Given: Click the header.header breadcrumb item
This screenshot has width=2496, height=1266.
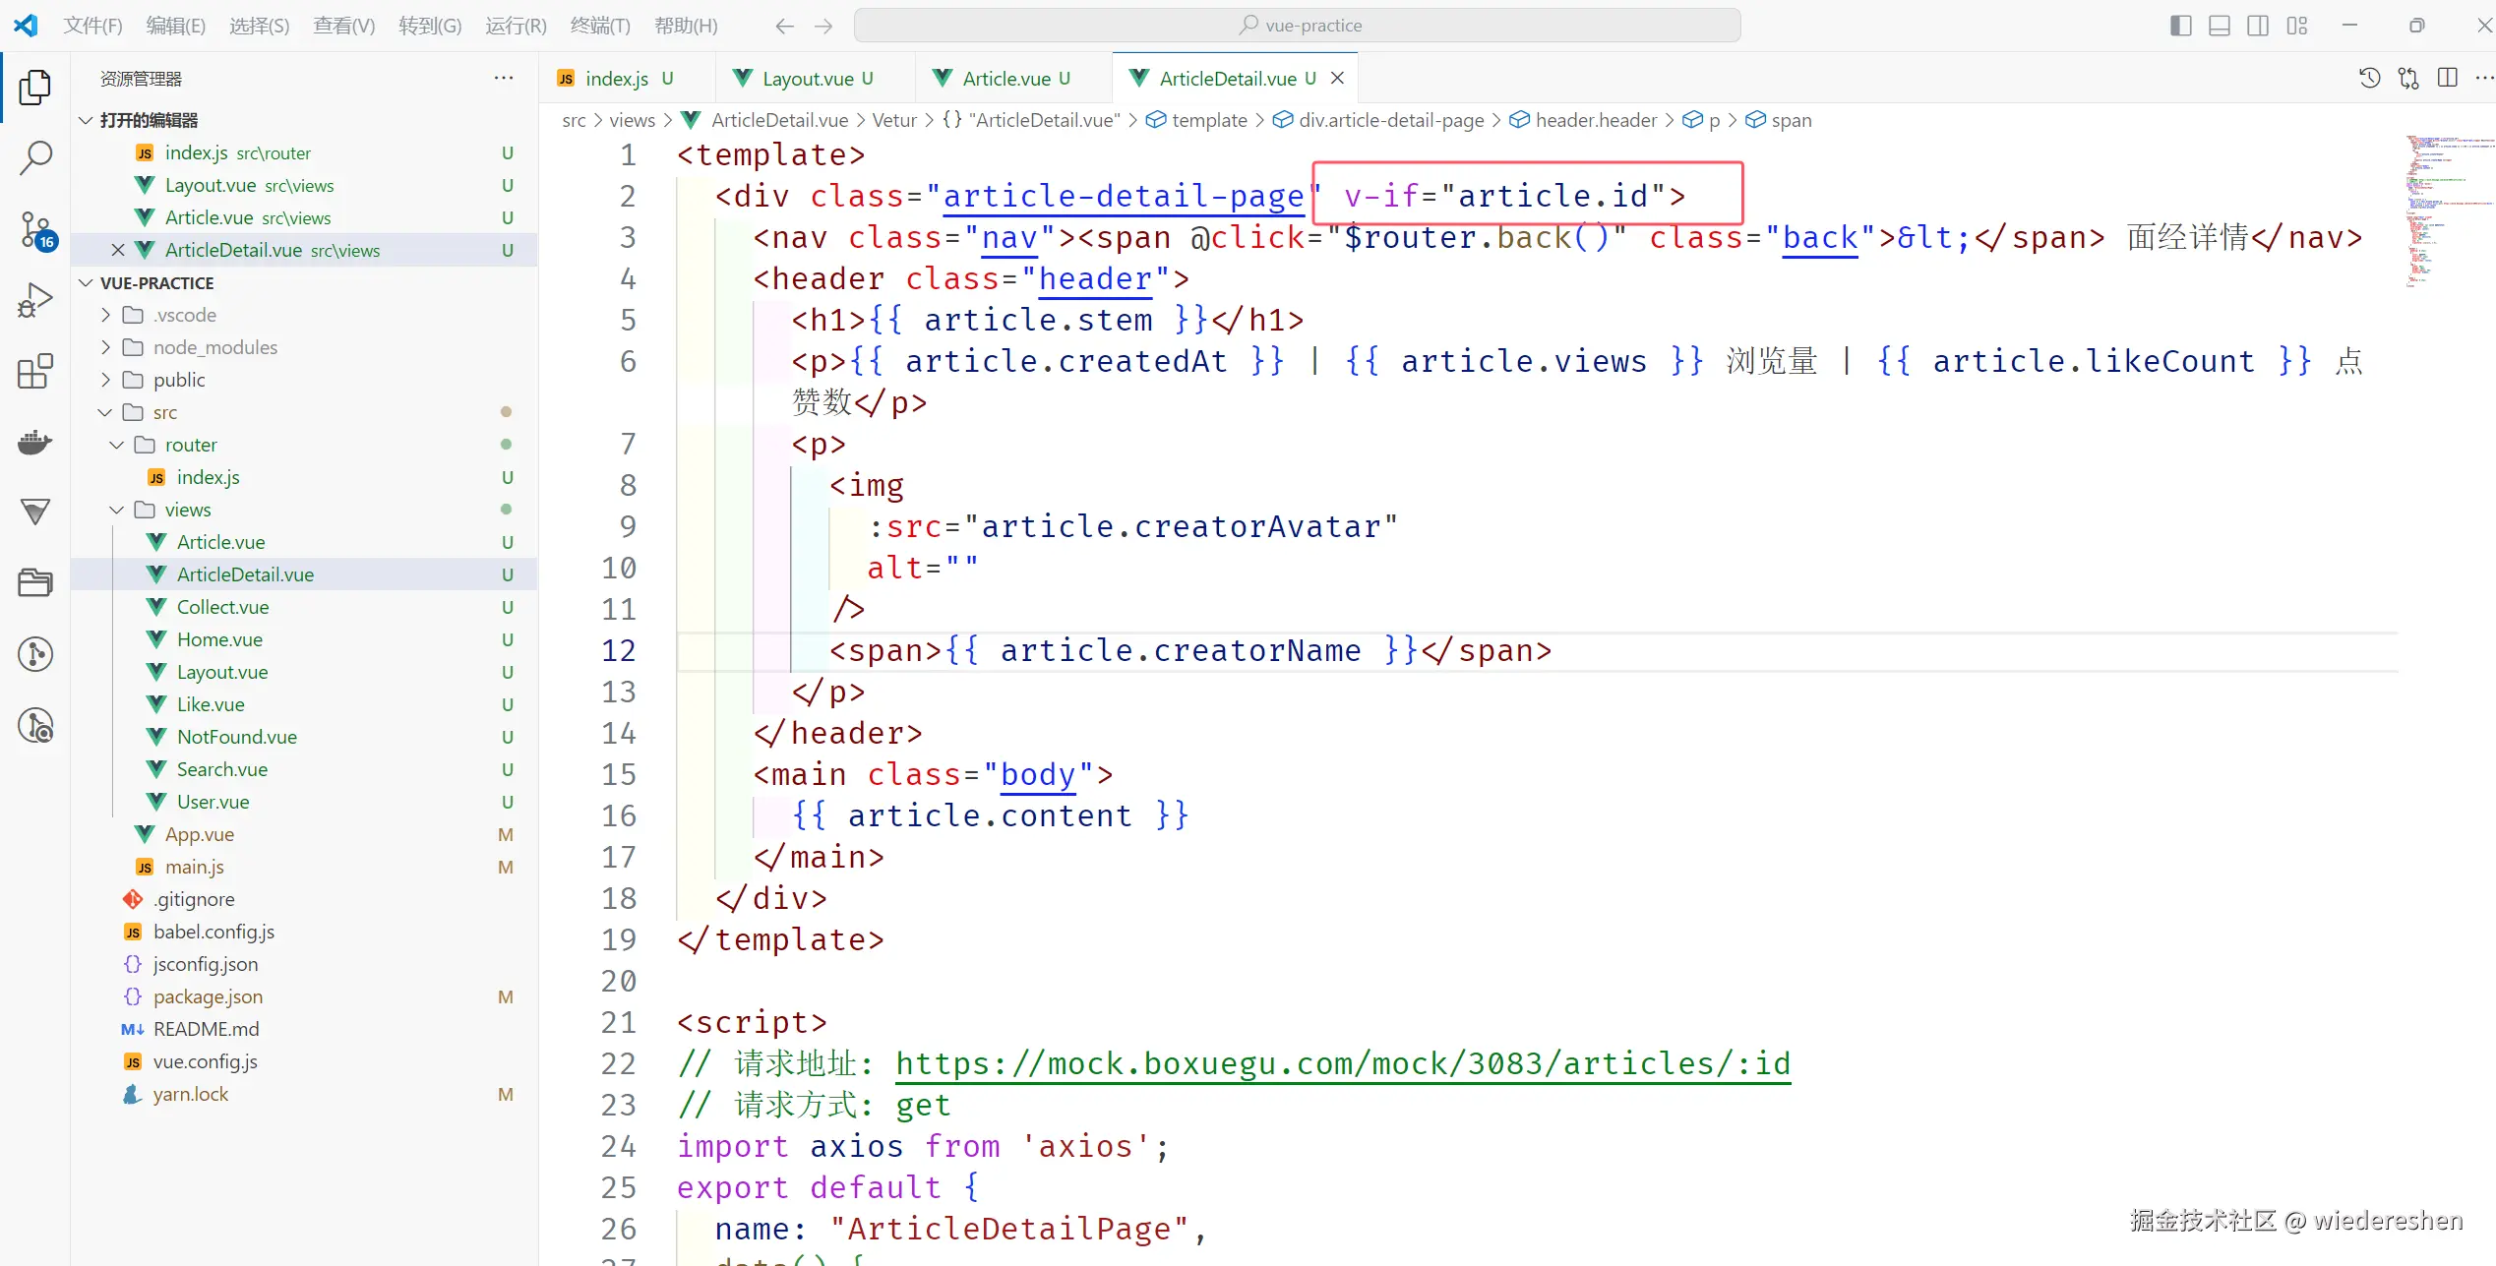Looking at the screenshot, I should coord(1595,120).
